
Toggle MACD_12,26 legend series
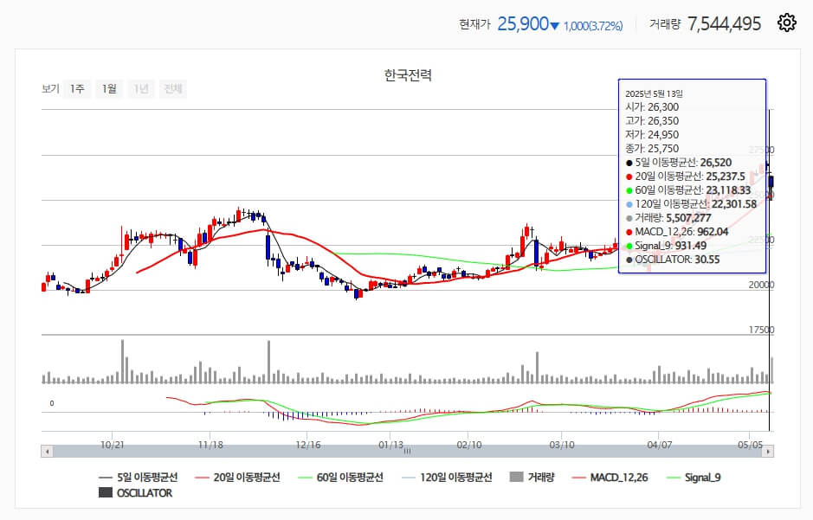(610, 477)
